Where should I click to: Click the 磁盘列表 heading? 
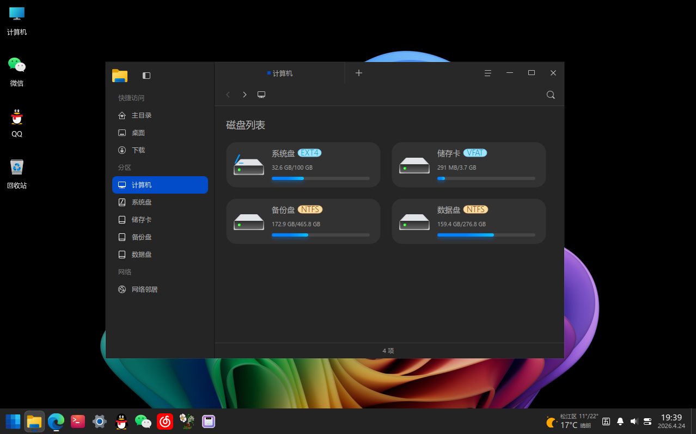(x=246, y=125)
